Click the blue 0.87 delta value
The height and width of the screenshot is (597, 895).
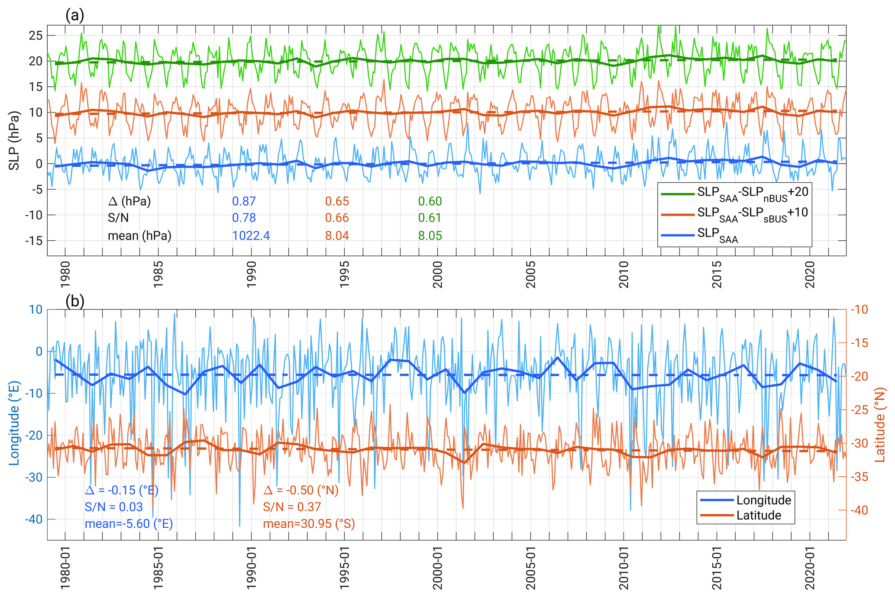pyautogui.click(x=244, y=201)
